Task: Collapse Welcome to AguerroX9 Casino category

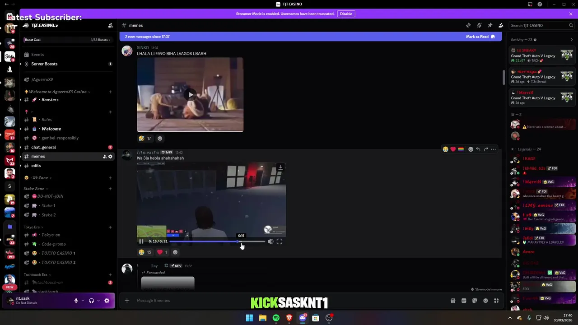Action: tap(57, 92)
